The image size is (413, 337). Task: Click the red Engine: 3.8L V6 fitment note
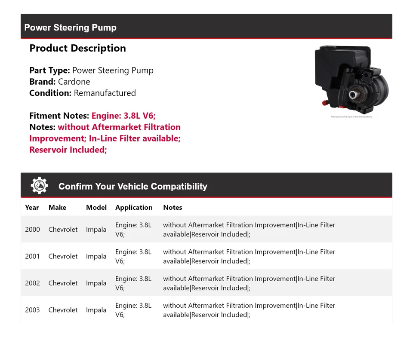click(x=123, y=116)
